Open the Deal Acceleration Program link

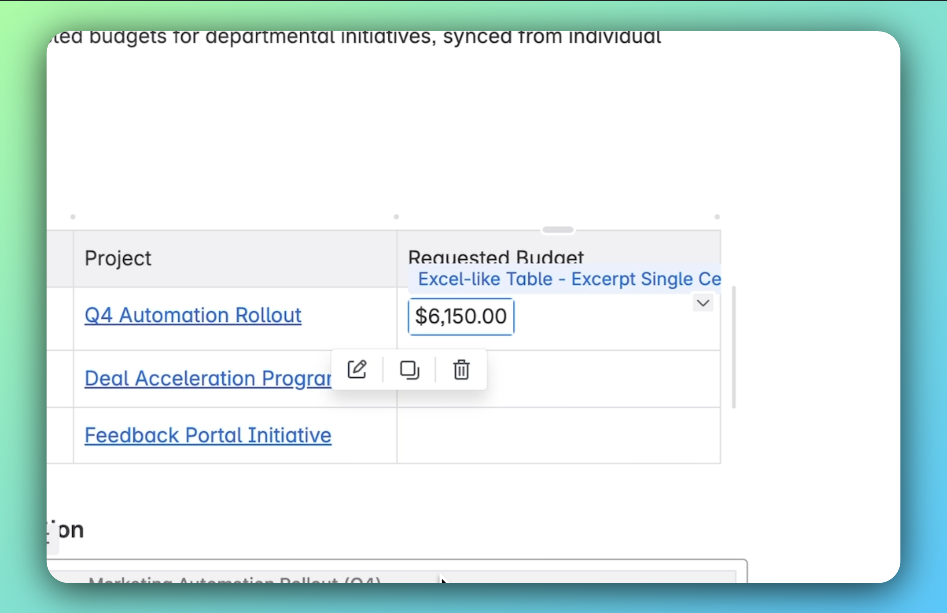(208, 378)
